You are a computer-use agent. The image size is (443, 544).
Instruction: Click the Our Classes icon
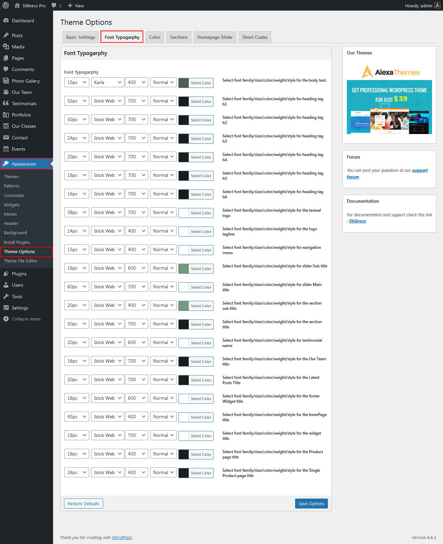[6, 126]
